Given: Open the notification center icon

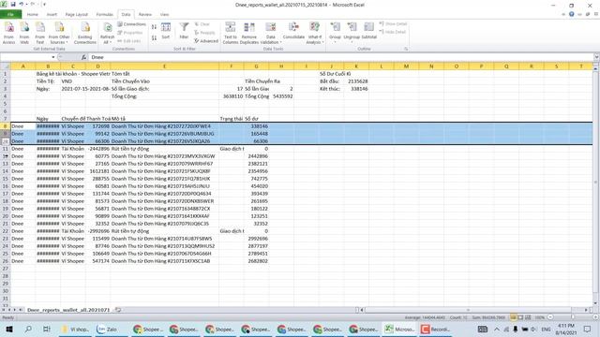Looking at the screenshot, I should tap(588, 329).
